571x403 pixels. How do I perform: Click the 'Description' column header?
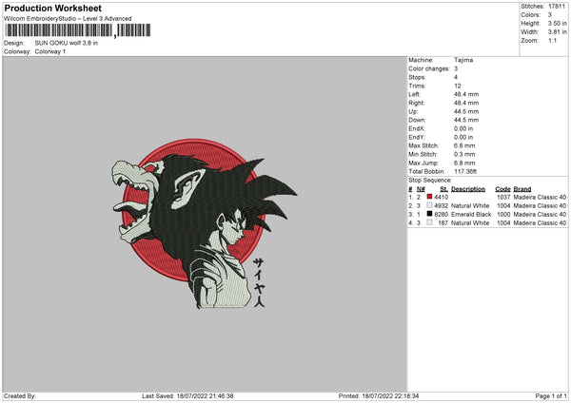coord(468,189)
